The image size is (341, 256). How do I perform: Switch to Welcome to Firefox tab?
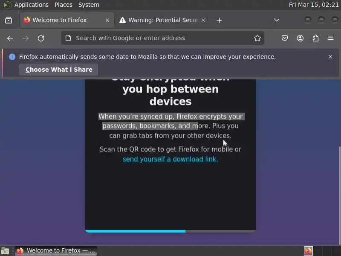pos(67,20)
